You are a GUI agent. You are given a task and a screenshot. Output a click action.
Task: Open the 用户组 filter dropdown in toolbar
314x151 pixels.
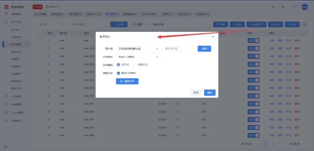coord(52,24)
